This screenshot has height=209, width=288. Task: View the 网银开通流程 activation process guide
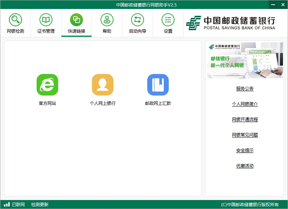pyautogui.click(x=245, y=119)
